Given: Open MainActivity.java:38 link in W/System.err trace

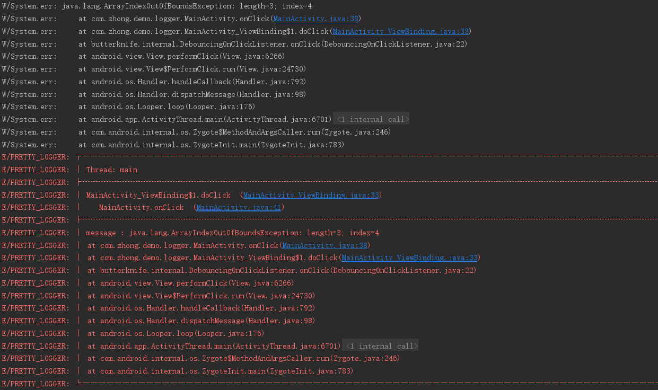Looking at the screenshot, I should (x=315, y=19).
